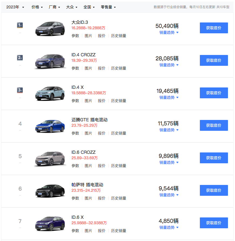Open the light-blue ID.4 X car image
The width and height of the screenshot is (235, 241).
50,94
